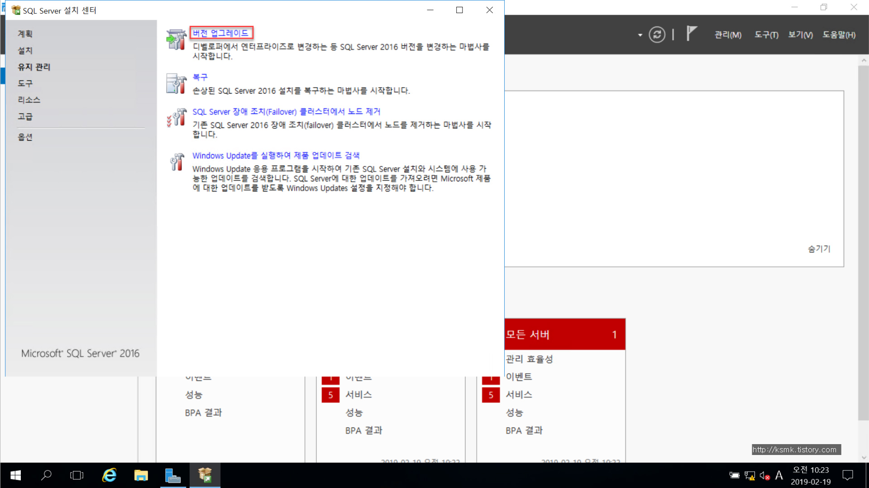Open Server Manager 관리(M) menu
Screen dimensions: 869x488
pyautogui.click(x=728, y=35)
